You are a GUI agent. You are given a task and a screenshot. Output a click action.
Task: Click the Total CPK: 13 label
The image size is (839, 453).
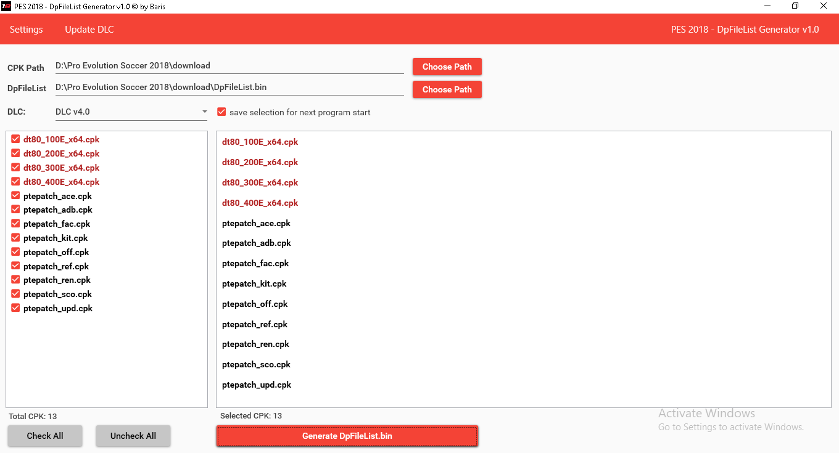coord(33,416)
